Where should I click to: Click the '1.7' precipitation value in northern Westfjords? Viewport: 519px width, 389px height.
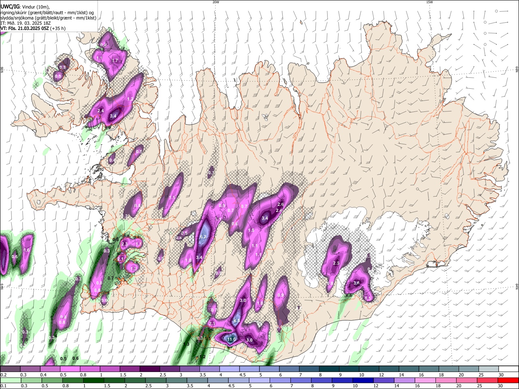[115, 61]
